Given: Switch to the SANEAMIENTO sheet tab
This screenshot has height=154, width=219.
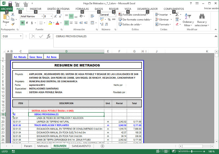Looking at the screenshot, I should coord(81,146).
